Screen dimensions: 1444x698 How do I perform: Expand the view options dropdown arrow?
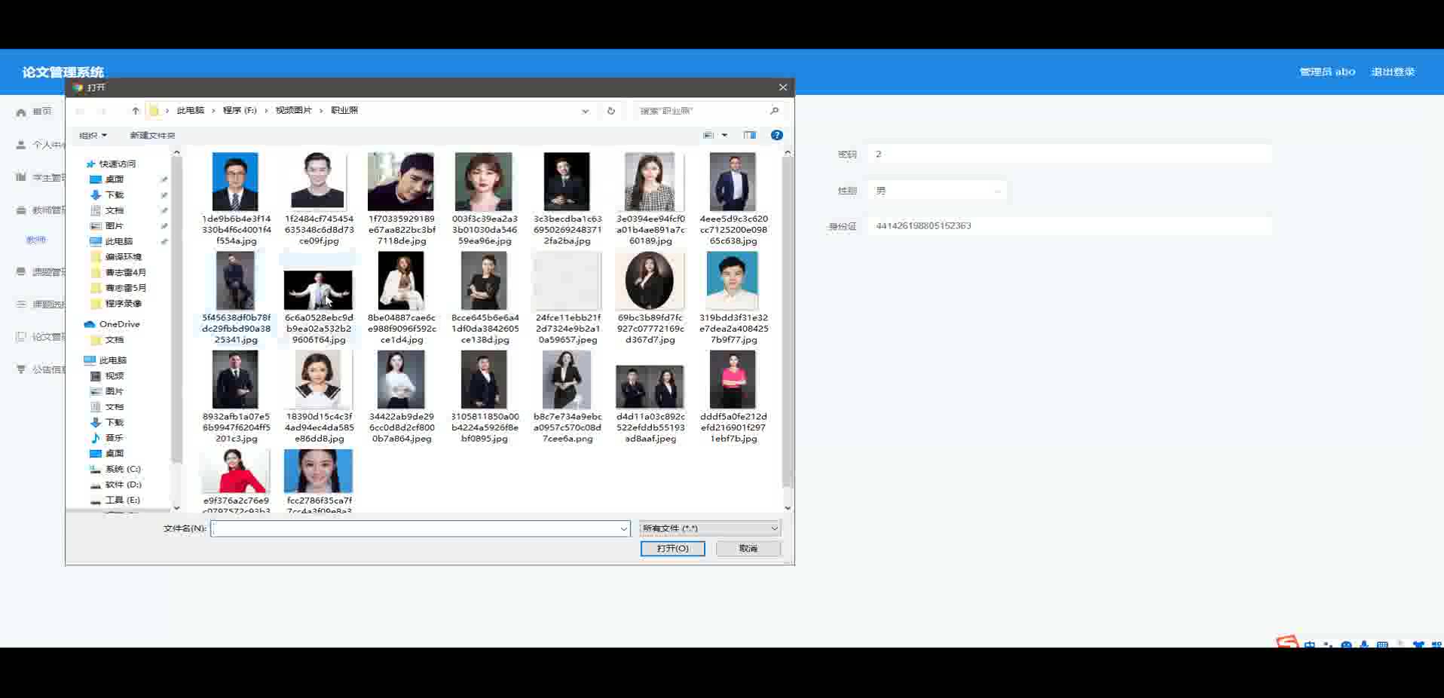(724, 135)
